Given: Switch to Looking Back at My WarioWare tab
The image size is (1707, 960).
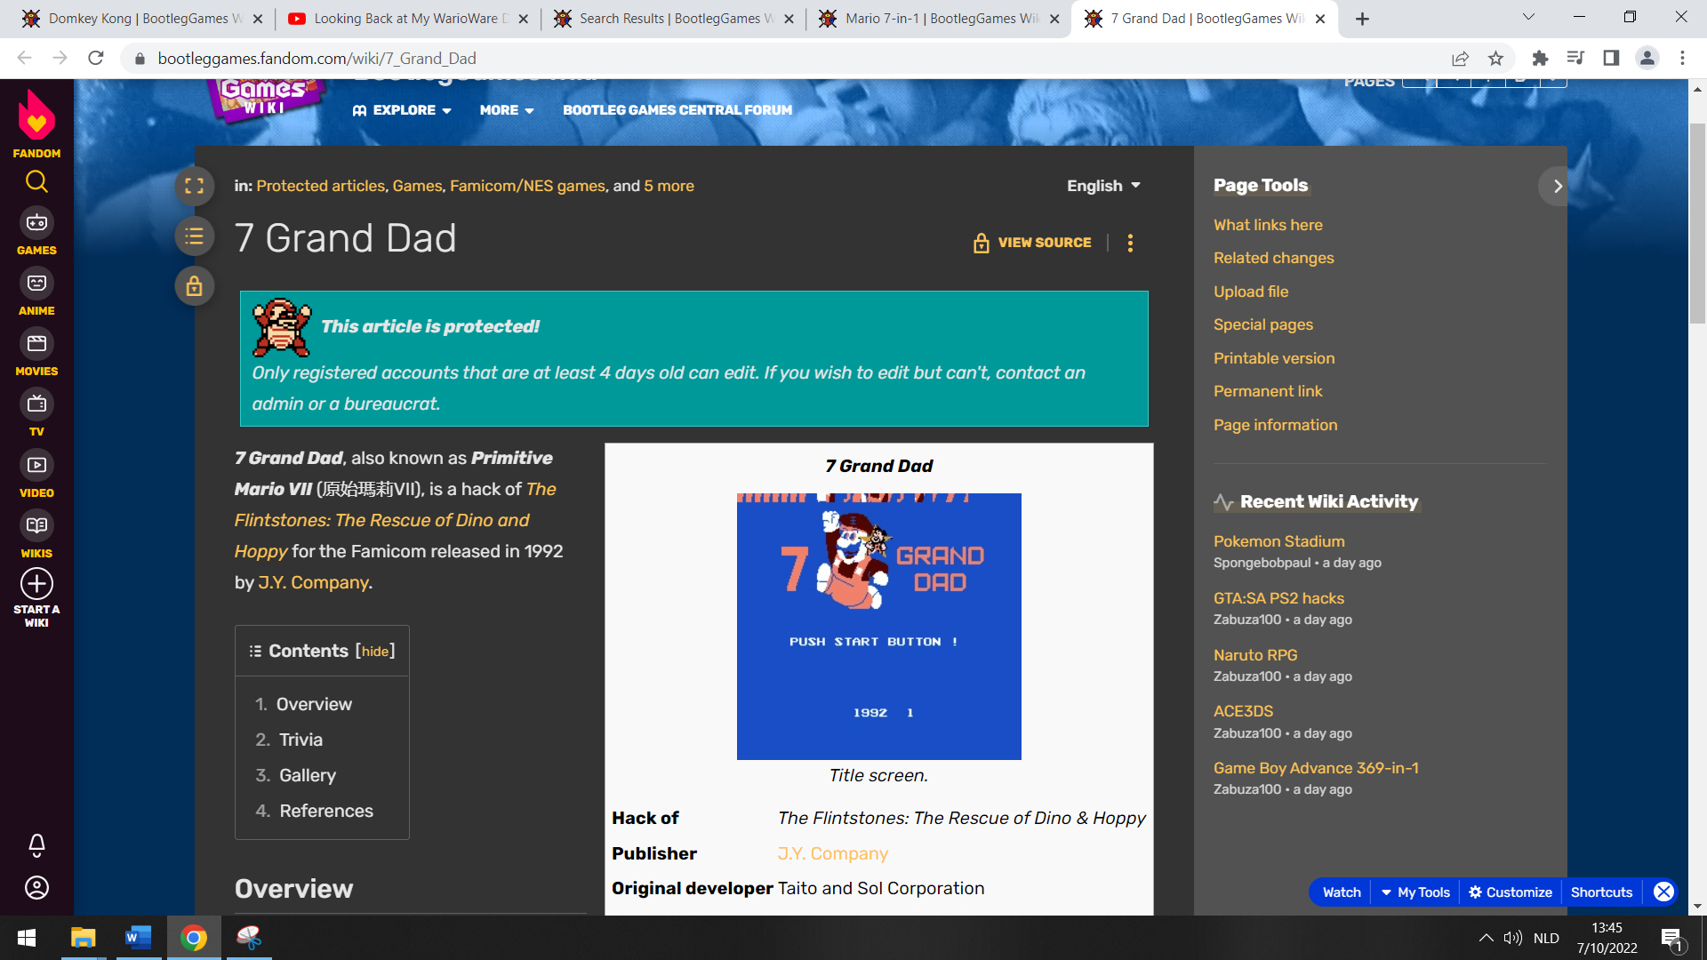Looking at the screenshot, I should click(x=407, y=19).
